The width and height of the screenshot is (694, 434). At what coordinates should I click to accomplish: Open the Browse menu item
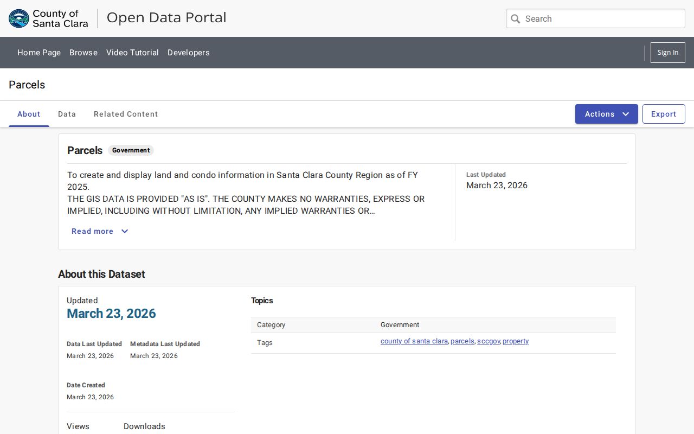tap(83, 53)
